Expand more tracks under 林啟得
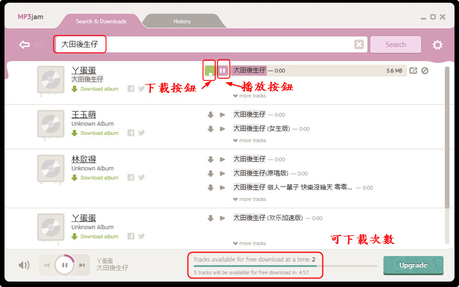 click(250, 199)
